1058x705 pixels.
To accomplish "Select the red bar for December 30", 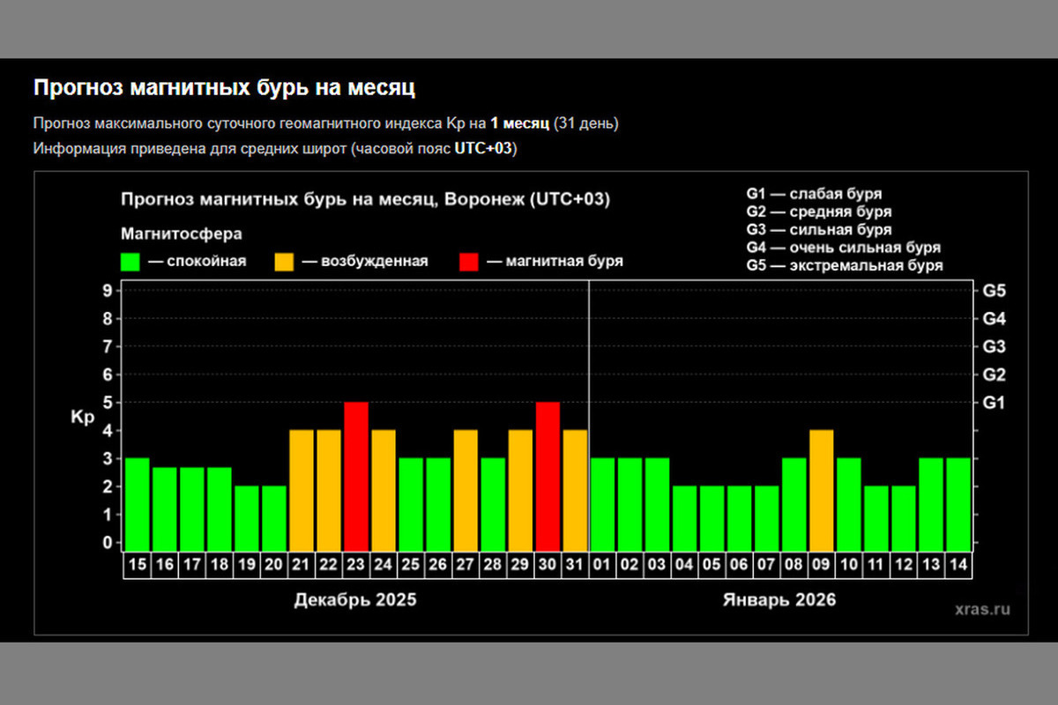I will (548, 476).
